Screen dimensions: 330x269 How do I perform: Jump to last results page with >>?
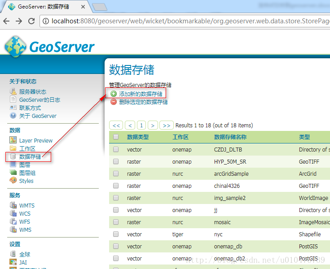tap(167, 125)
